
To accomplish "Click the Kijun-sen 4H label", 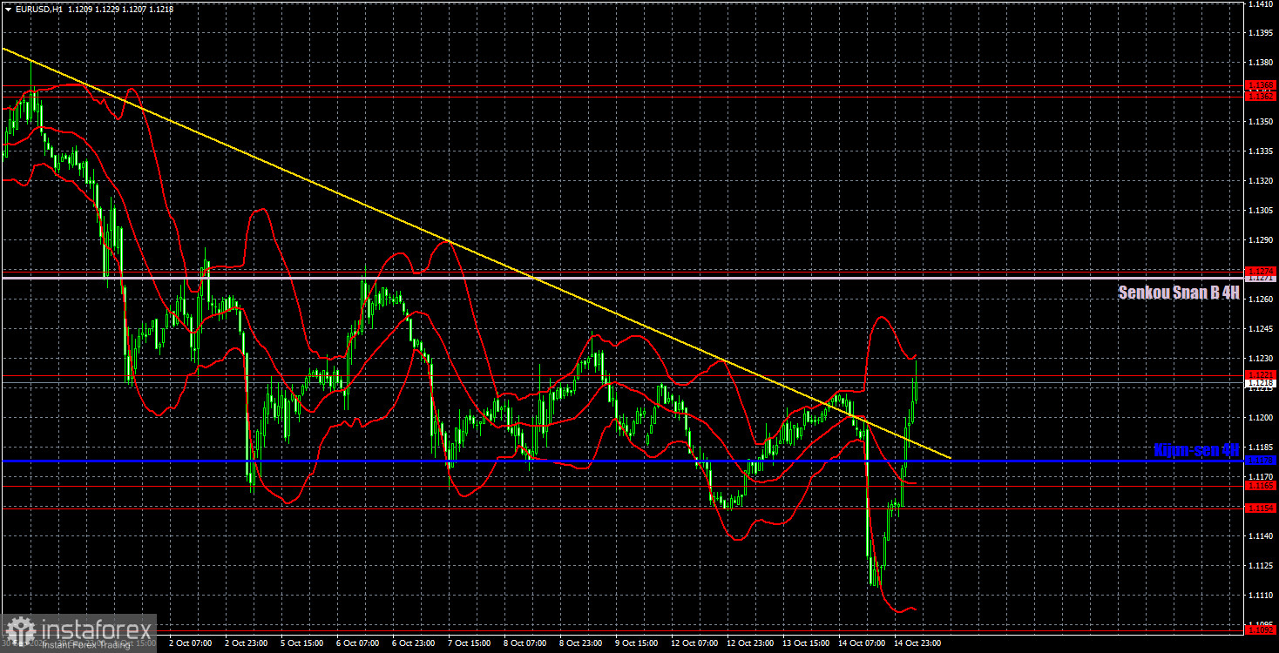I will pos(1196,450).
